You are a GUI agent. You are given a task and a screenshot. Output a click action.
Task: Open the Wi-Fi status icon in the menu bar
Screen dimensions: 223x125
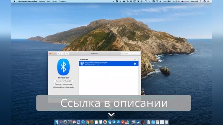pos(157,1)
